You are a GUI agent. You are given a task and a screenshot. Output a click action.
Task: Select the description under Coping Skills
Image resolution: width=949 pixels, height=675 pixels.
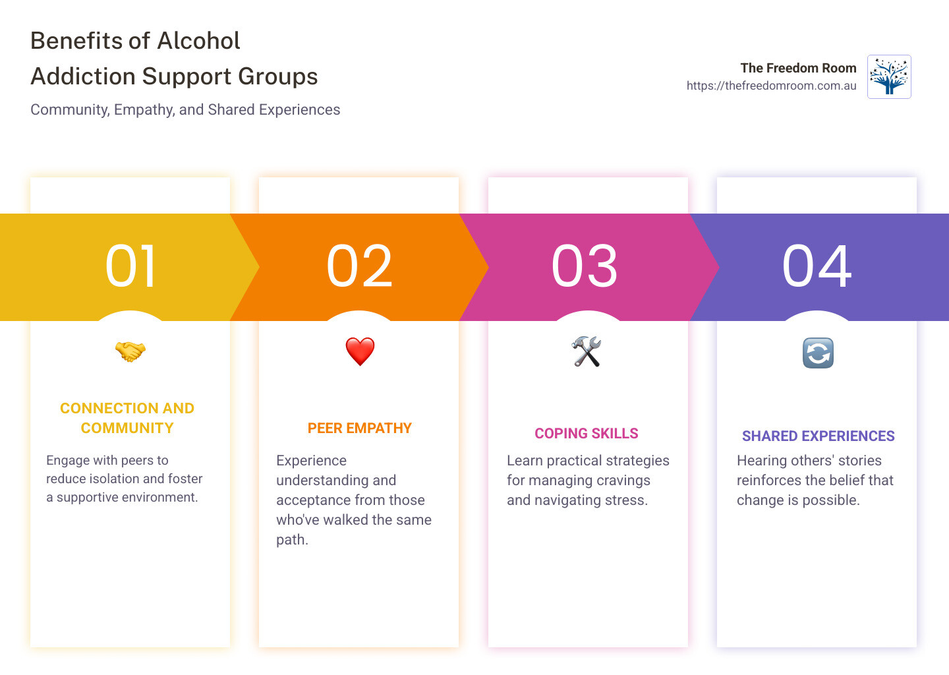(x=587, y=480)
